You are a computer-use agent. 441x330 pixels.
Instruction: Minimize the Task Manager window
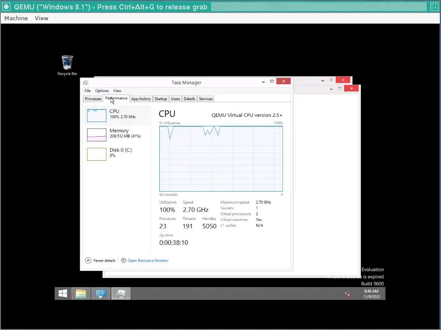click(x=263, y=81)
